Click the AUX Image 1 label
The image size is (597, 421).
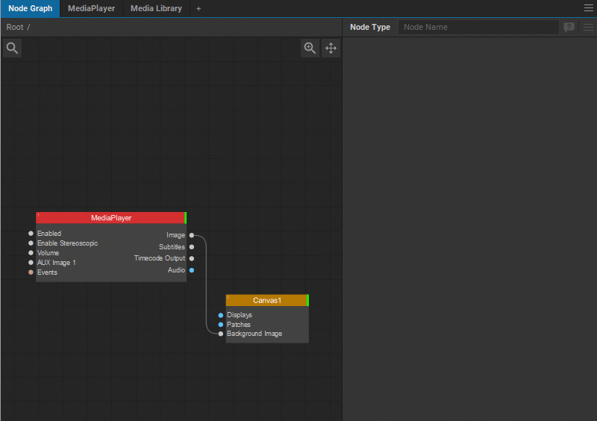point(57,263)
